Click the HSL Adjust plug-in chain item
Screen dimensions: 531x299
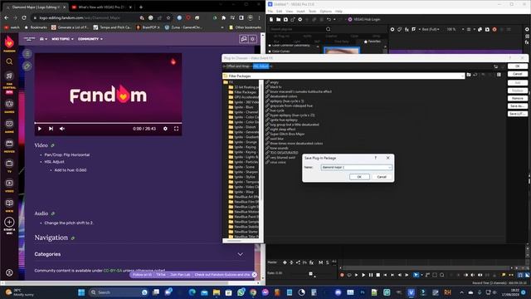click(x=261, y=66)
